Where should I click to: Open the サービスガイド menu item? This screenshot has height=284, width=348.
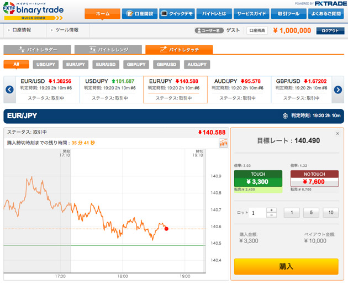point(251,14)
